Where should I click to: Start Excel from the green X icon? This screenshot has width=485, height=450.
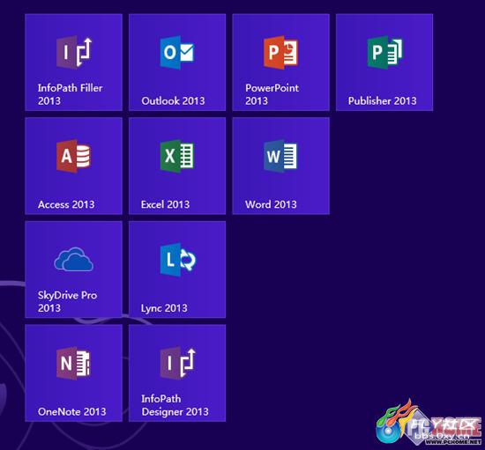pos(177,156)
